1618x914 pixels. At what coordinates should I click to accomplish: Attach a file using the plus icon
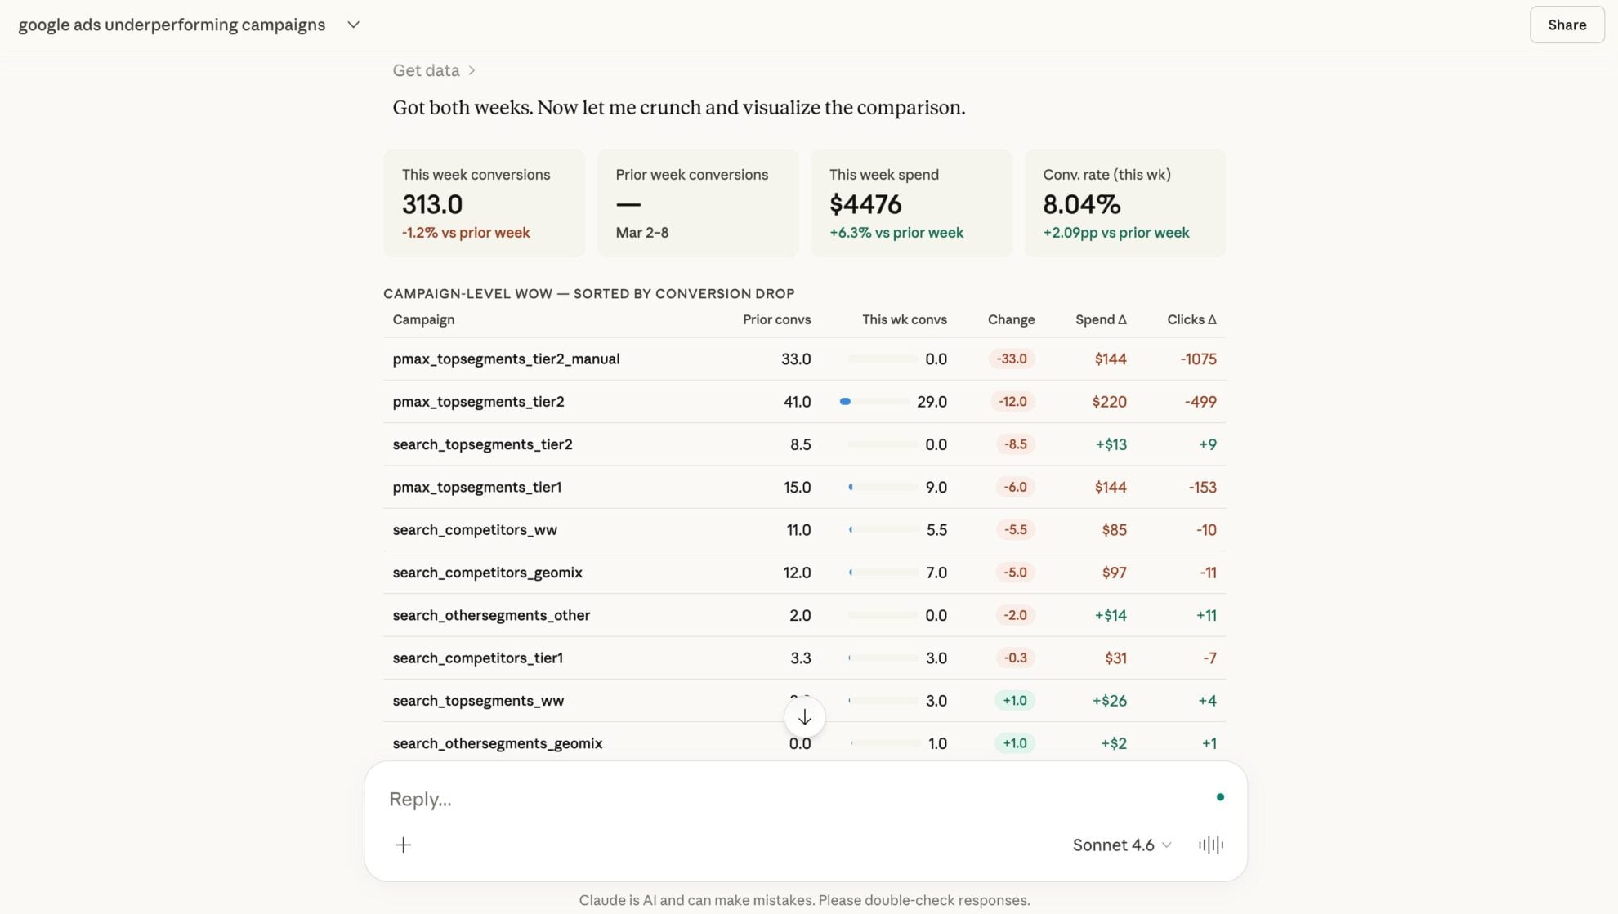pyautogui.click(x=403, y=845)
